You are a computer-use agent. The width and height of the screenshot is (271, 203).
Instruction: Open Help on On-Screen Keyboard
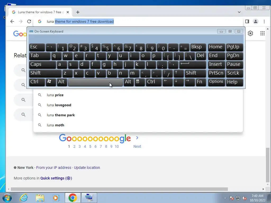(234, 82)
